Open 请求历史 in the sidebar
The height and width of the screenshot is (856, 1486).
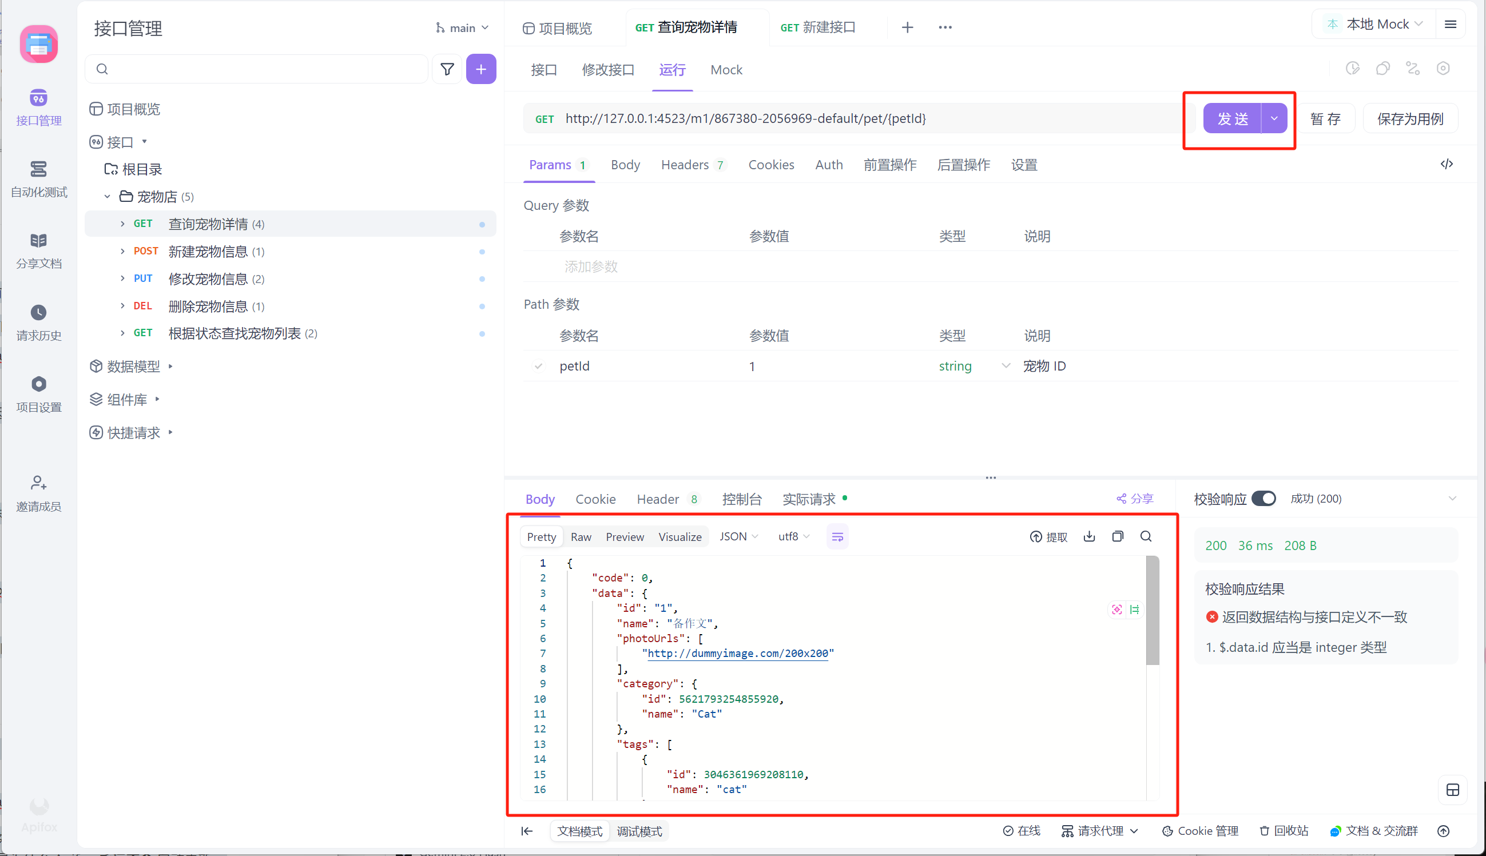point(39,322)
